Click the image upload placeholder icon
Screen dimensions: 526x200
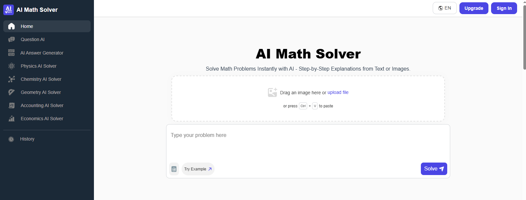(x=273, y=92)
